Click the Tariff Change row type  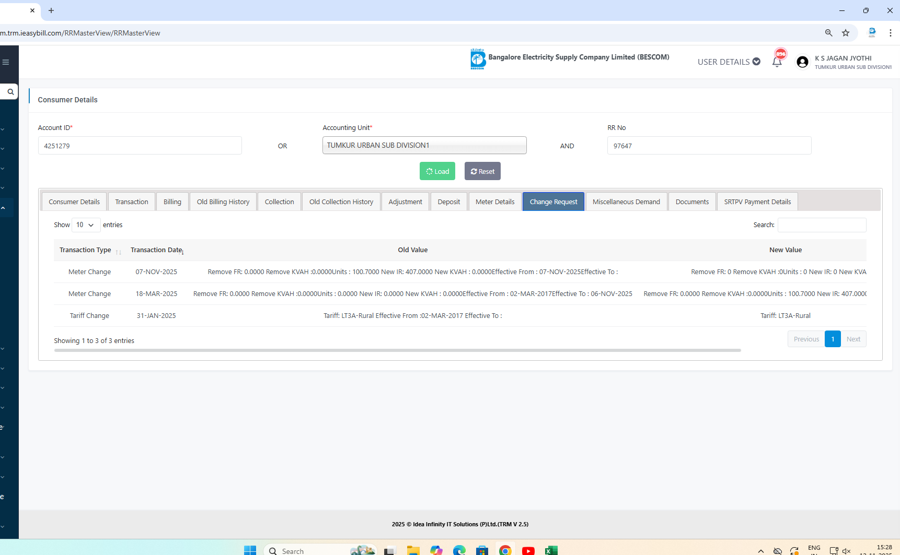click(x=89, y=316)
